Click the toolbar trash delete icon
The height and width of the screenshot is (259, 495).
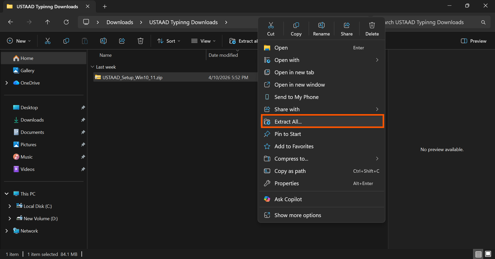(x=140, y=41)
